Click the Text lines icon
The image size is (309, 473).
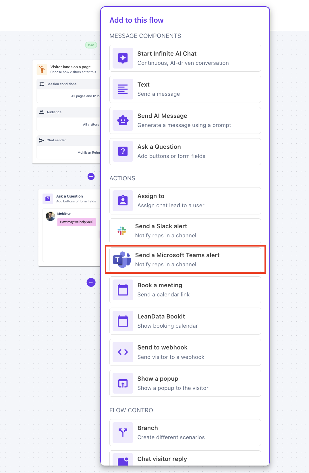click(123, 89)
